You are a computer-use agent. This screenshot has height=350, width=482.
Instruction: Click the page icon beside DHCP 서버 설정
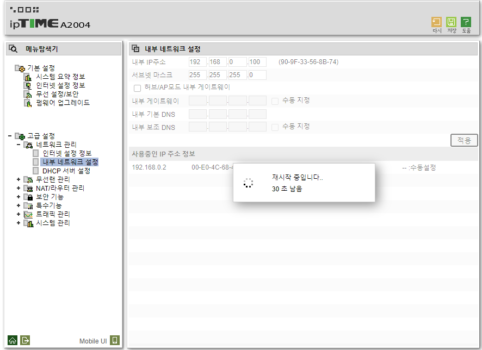click(36, 171)
